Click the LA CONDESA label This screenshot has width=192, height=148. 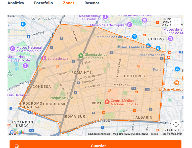(38, 87)
